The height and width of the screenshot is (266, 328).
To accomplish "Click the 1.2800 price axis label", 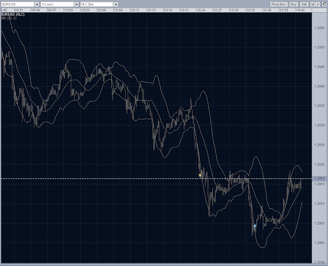I will [x=319, y=242].
